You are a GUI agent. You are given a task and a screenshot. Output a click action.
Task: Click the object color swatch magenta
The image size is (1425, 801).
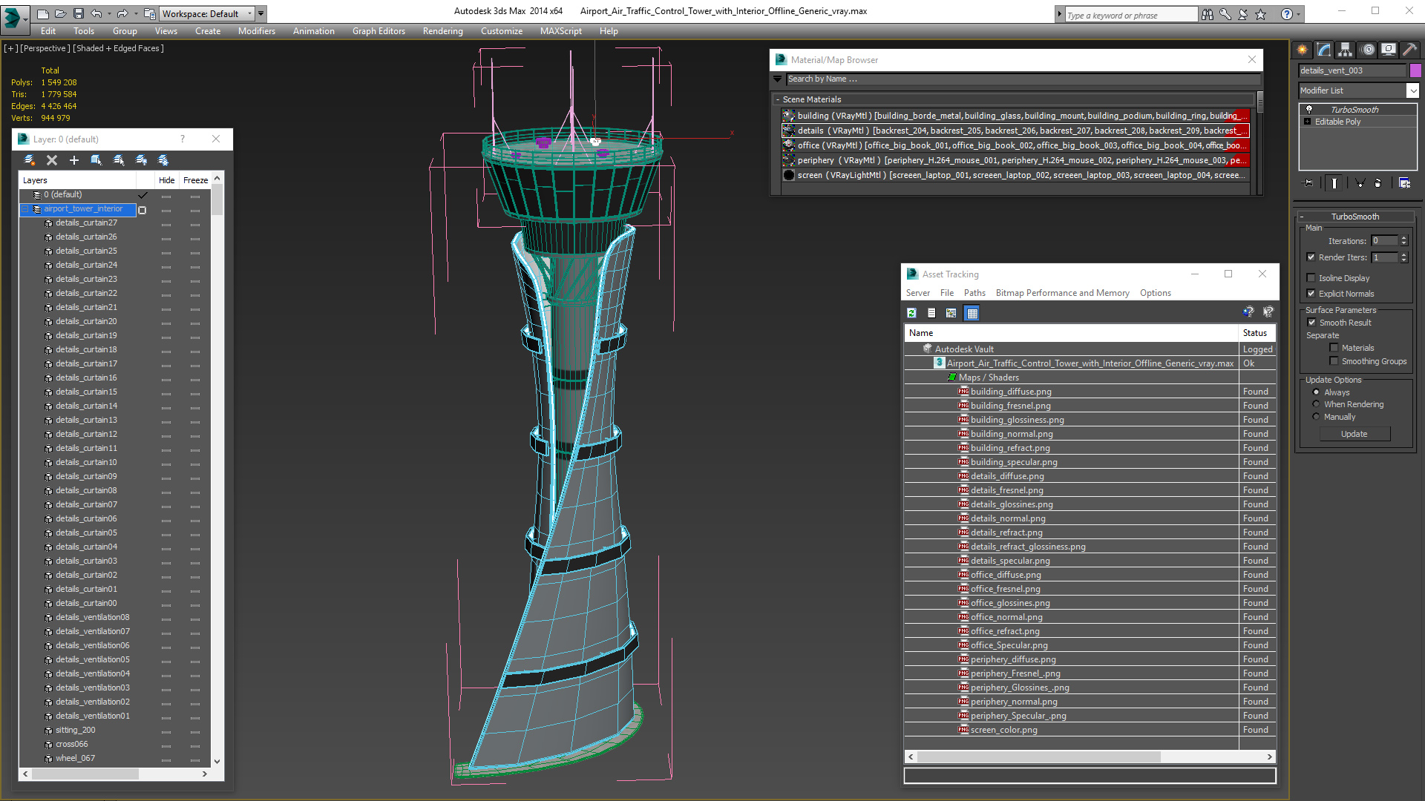(x=1415, y=70)
